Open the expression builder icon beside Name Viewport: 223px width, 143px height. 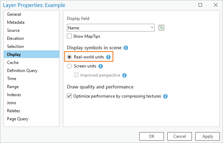[x=161, y=28]
